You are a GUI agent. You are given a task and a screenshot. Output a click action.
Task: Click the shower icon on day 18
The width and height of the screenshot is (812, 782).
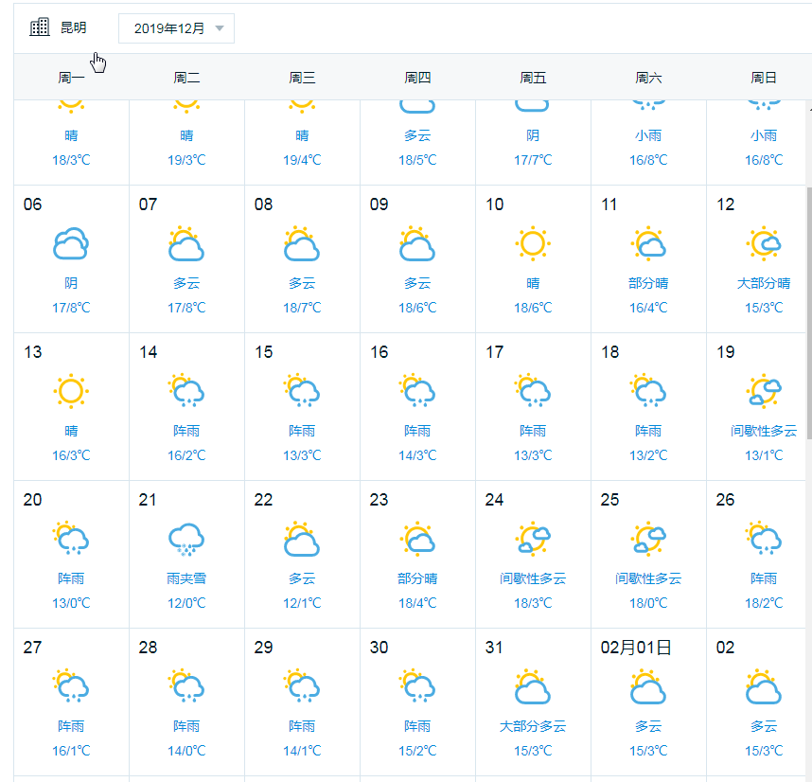(x=648, y=390)
